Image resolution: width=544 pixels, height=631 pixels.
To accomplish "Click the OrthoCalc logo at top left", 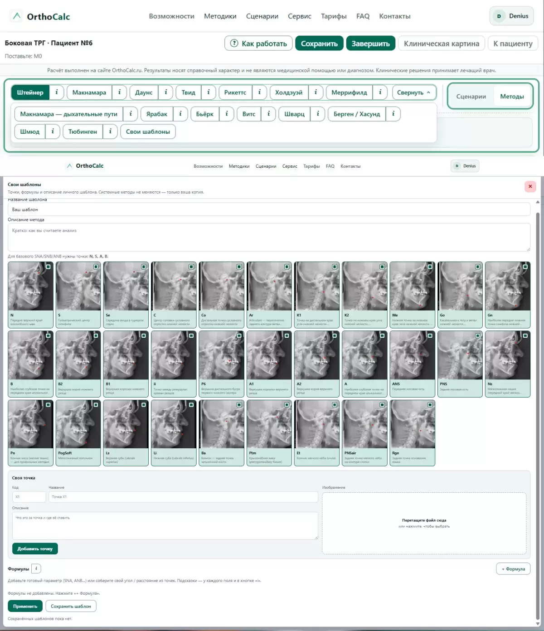I will 40,16.
